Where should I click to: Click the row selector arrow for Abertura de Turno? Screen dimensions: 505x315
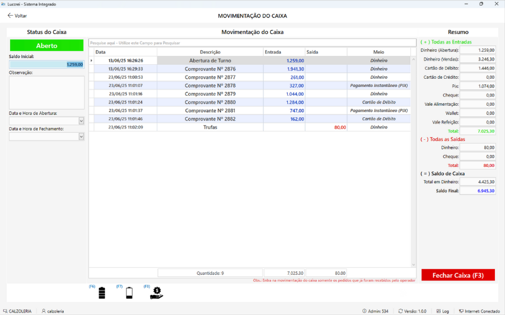(x=92, y=60)
